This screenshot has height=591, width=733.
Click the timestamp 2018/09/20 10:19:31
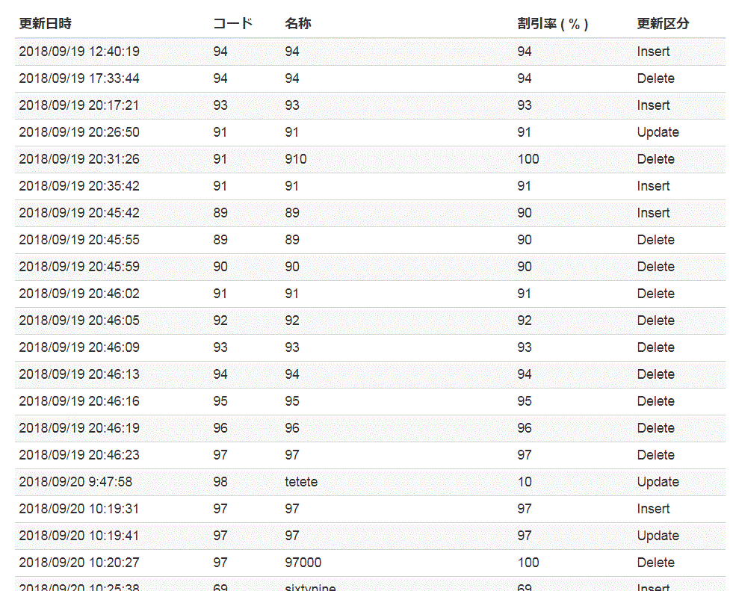coord(79,509)
